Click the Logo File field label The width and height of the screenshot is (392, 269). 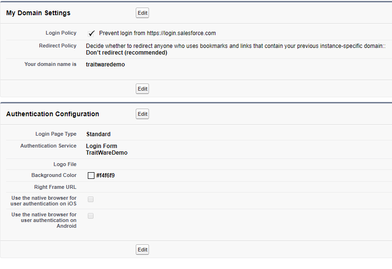[65, 164]
